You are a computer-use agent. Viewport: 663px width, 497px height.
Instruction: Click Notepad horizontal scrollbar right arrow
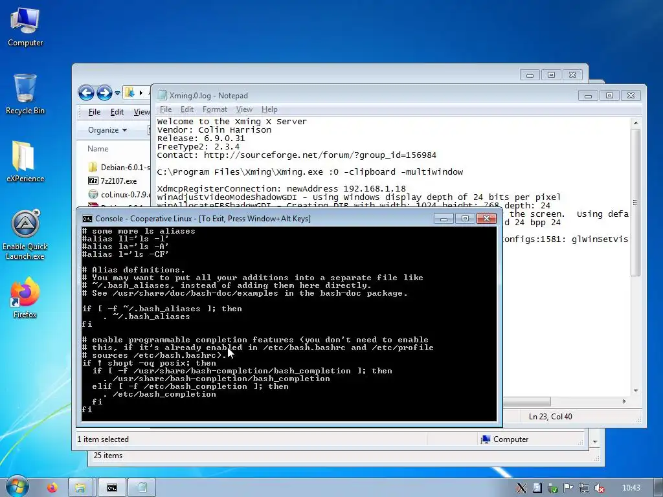click(x=625, y=401)
